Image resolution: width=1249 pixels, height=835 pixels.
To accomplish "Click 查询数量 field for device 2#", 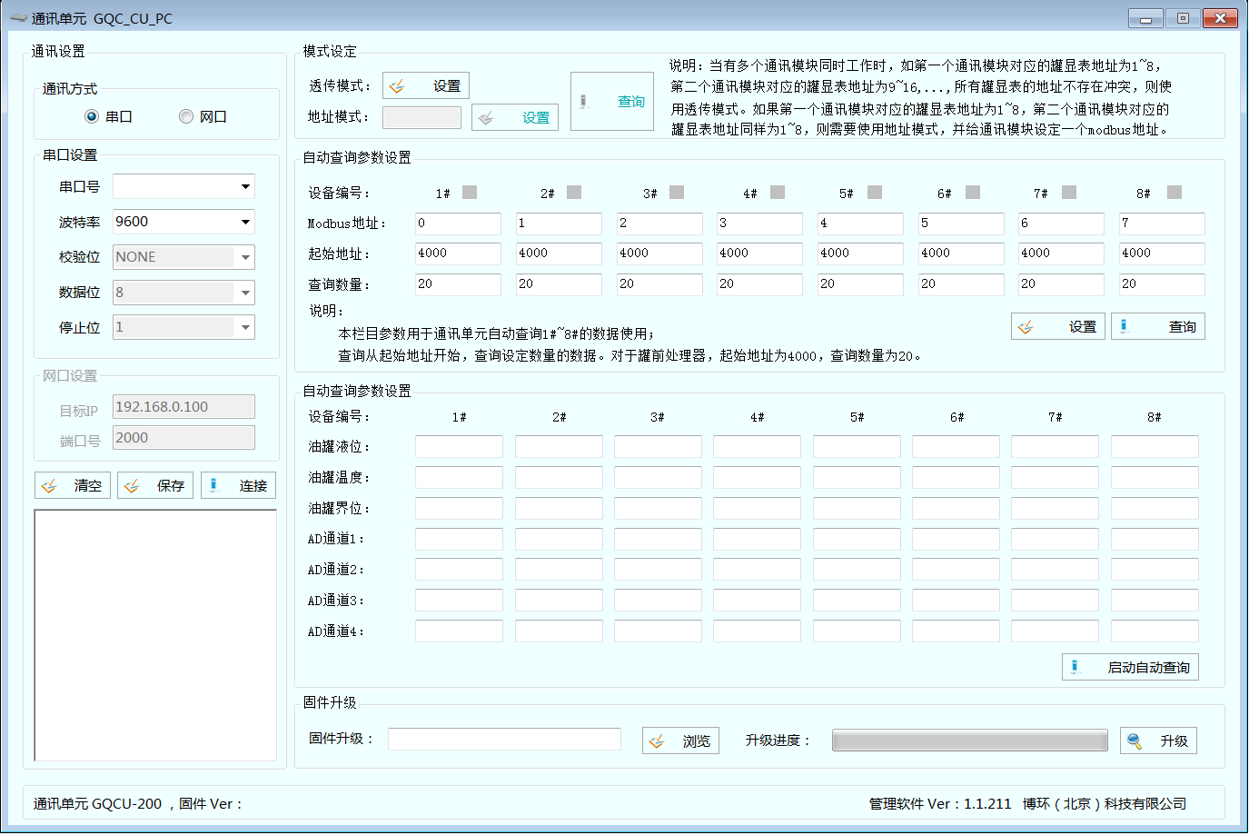I will coord(559,284).
